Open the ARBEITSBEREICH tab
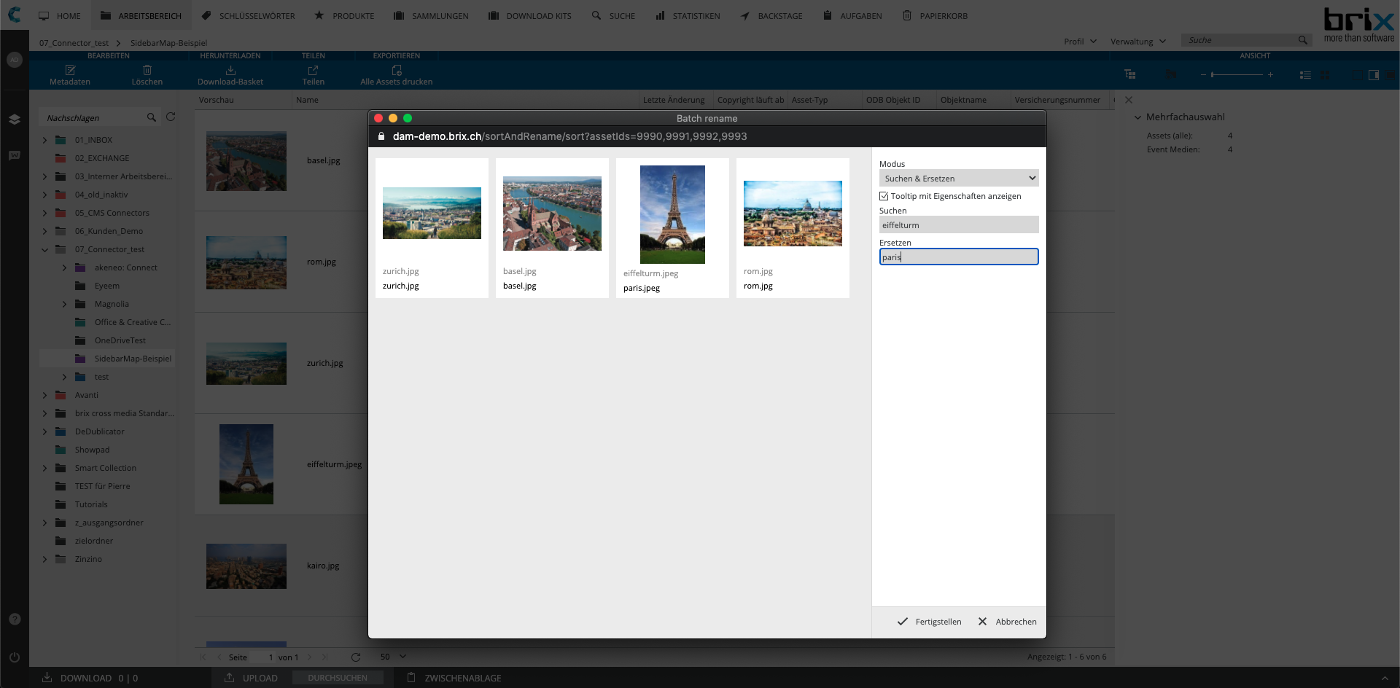Viewport: 1400px width, 688px height. (x=141, y=15)
